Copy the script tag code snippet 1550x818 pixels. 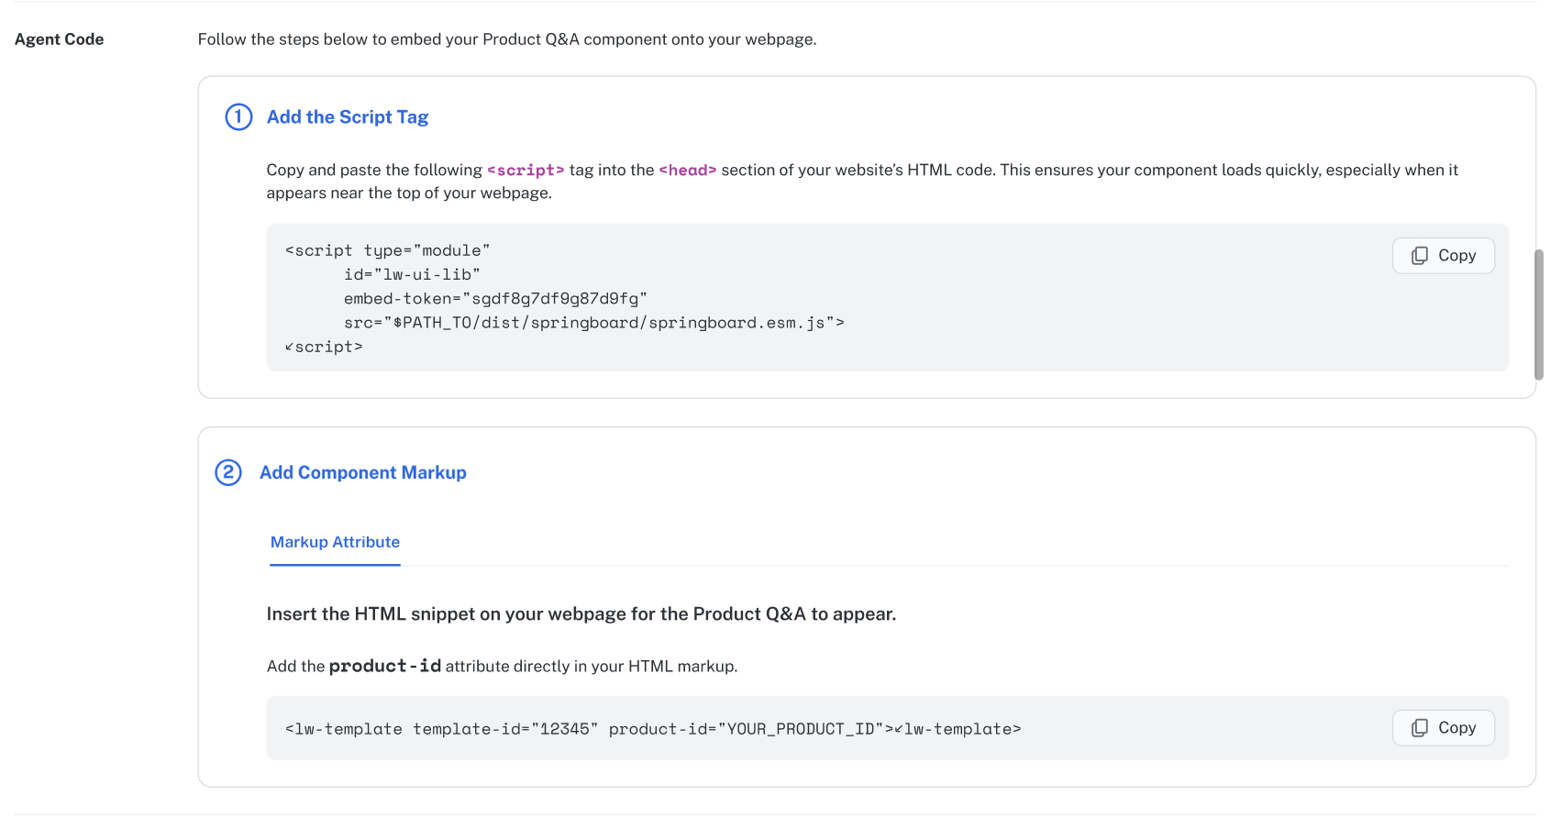click(1443, 256)
